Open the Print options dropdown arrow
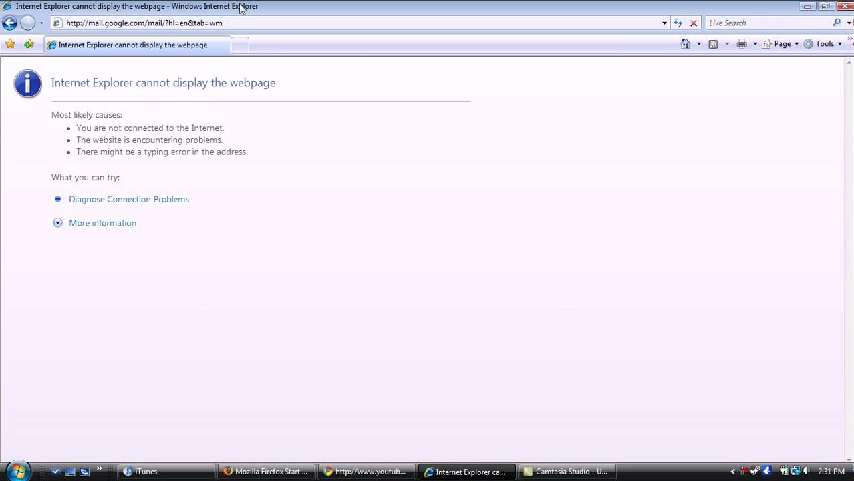Image resolution: width=854 pixels, height=481 pixels. pyautogui.click(x=755, y=44)
